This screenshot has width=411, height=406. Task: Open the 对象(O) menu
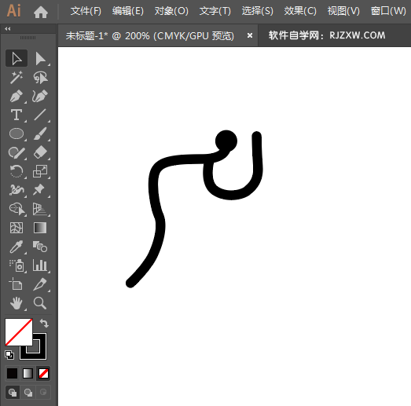click(171, 11)
